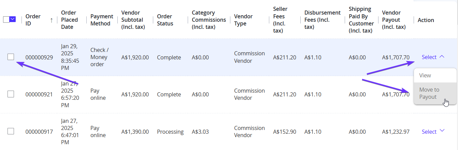
Task: Check the checkbox for order 000000929
Action: (11, 57)
